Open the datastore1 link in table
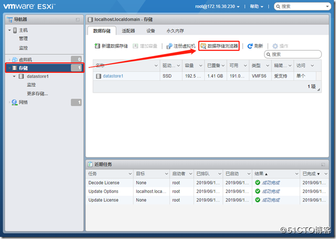Screen dimensions: 336x239 113,76
